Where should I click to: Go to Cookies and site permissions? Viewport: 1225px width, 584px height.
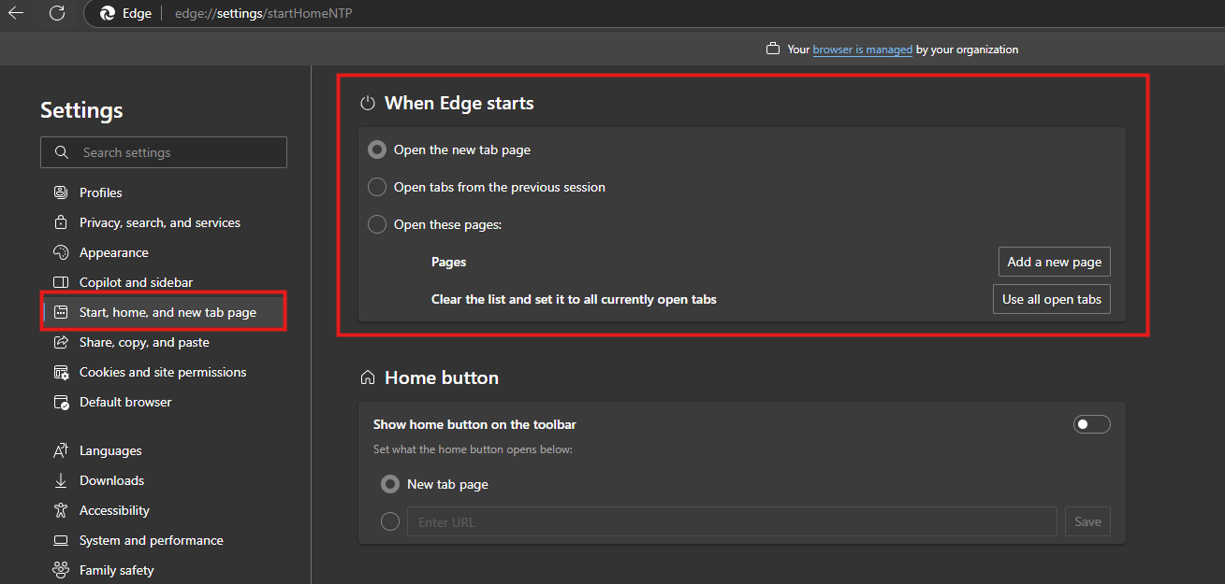(162, 372)
